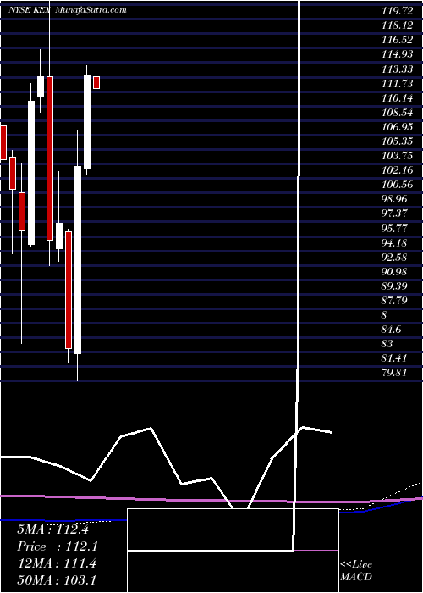Click the 108.54 price axis label

click(x=397, y=113)
